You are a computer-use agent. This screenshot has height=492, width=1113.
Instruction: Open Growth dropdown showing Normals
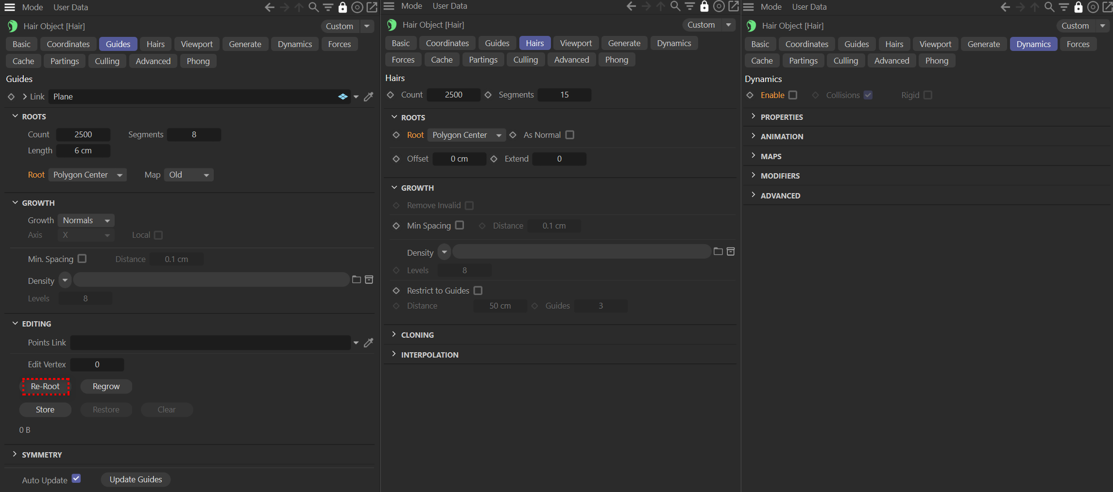coord(86,220)
